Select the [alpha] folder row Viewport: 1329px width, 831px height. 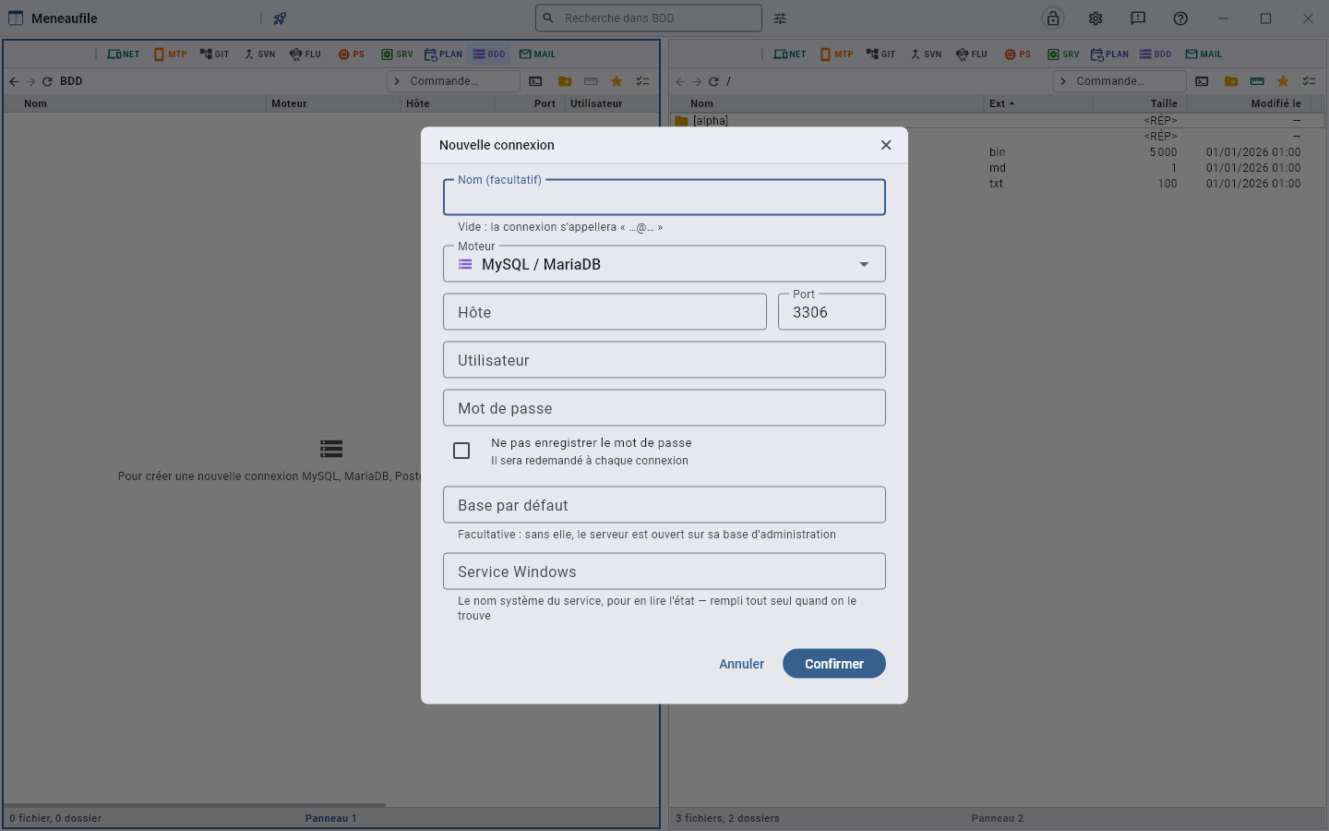[x=997, y=120]
